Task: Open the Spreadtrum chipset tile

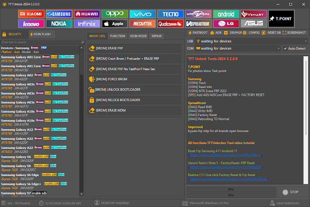Action: click(198, 24)
